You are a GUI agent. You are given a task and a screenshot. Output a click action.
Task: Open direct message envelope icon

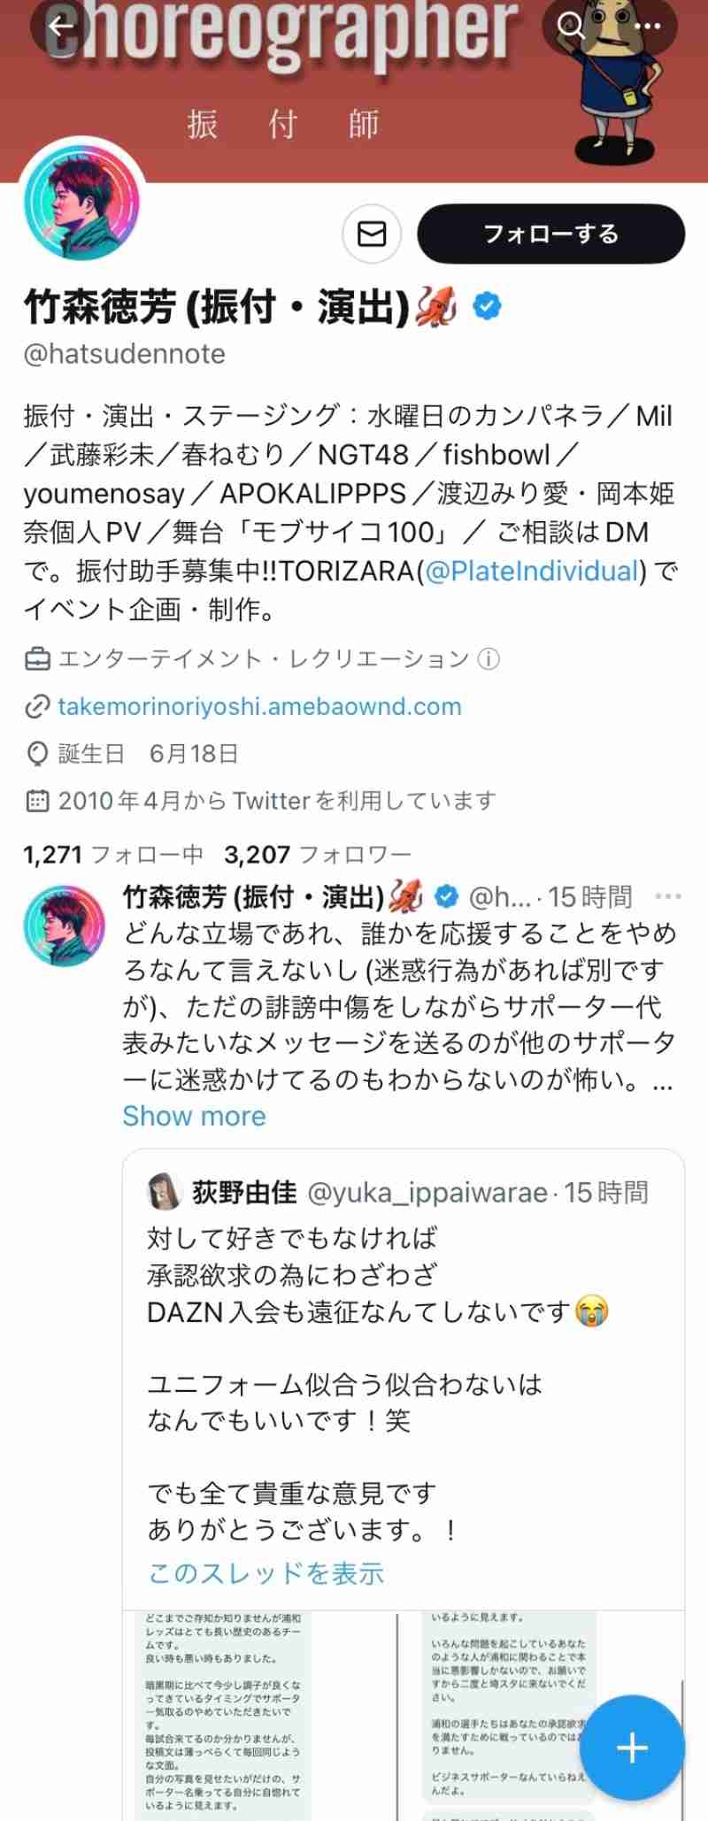pos(372,234)
